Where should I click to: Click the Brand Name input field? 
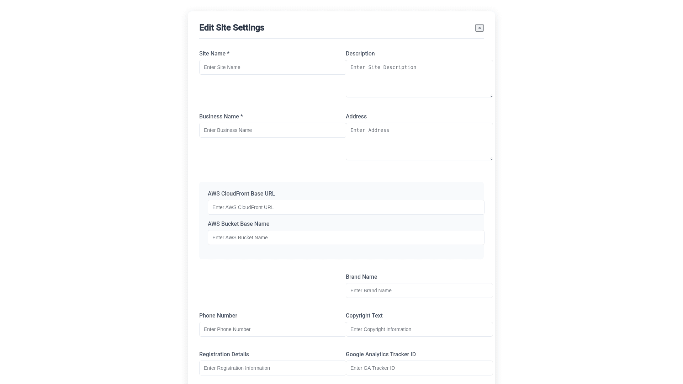click(419, 290)
